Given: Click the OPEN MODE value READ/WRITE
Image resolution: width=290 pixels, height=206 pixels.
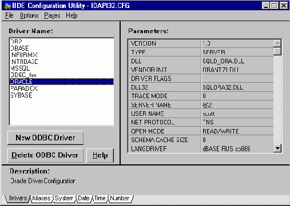Looking at the screenshot, I should pos(221,131).
